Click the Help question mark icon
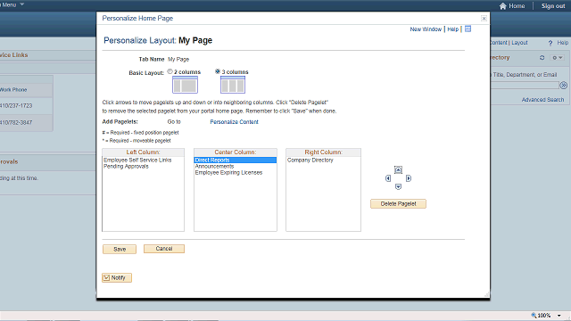 550,43
